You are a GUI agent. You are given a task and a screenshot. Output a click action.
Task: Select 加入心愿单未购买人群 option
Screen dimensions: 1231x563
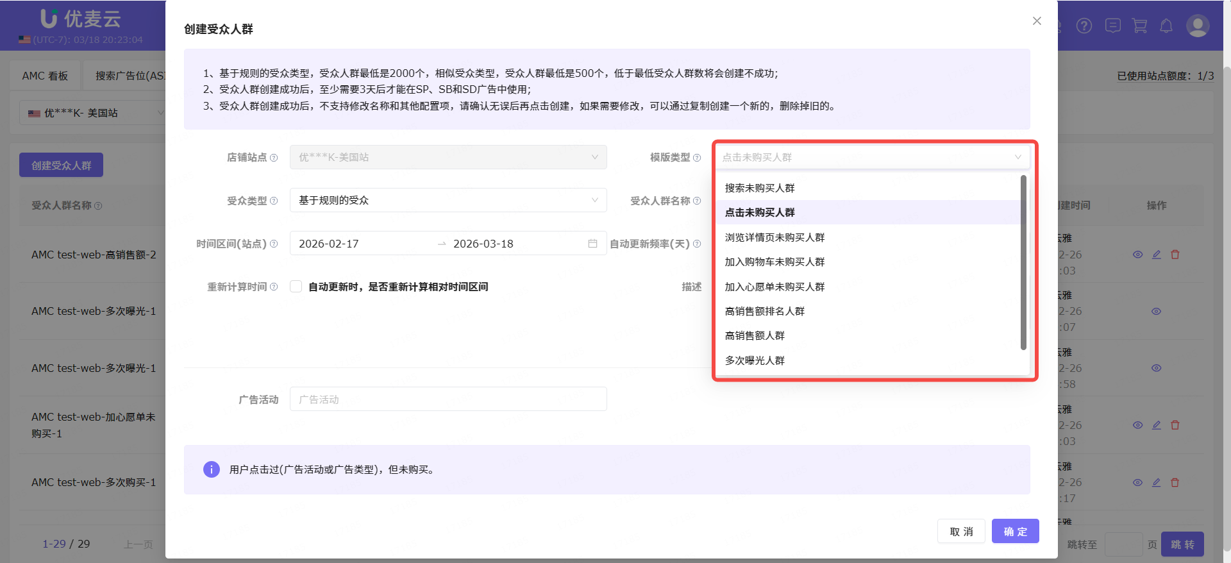click(x=868, y=287)
